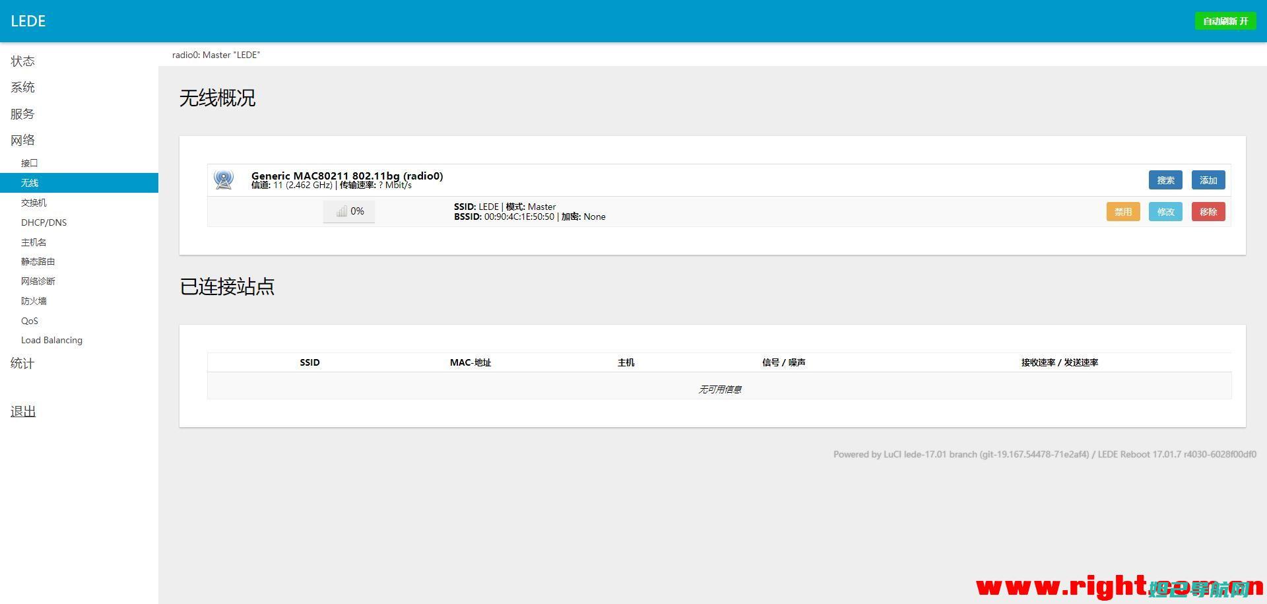Open the 接口 submenu item
The width and height of the screenshot is (1267, 604).
coord(30,163)
